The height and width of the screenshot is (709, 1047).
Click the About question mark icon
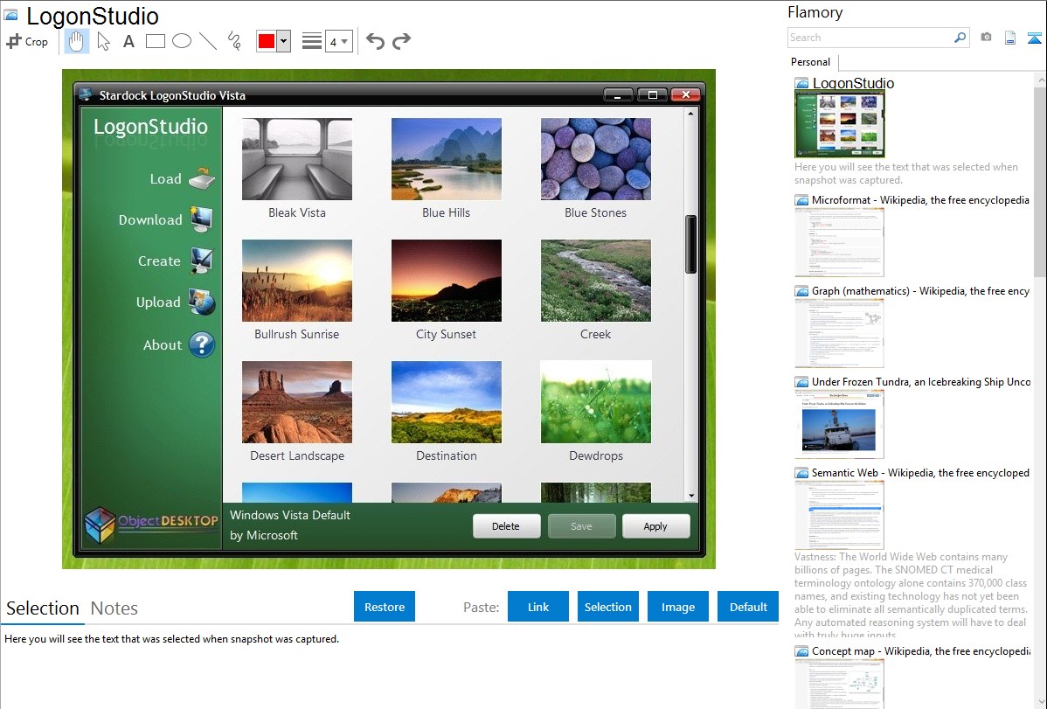point(202,344)
